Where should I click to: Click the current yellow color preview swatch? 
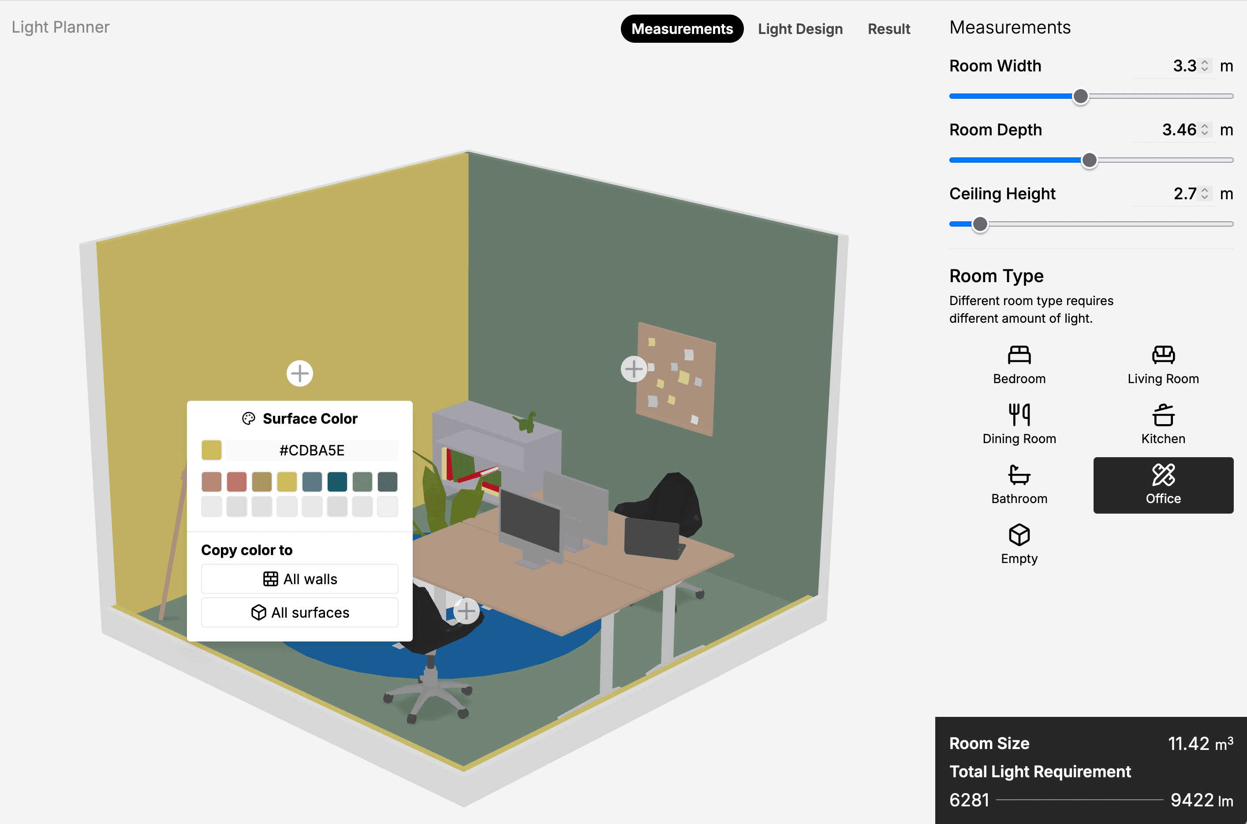[211, 451]
